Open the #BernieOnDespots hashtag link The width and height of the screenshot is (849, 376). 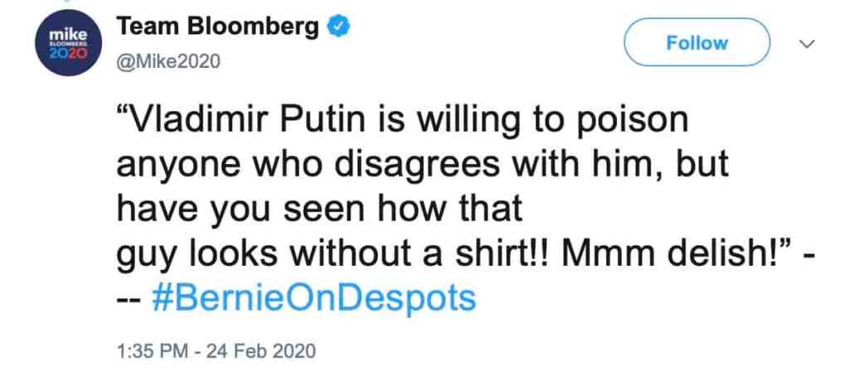coord(315,297)
